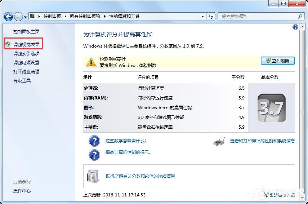This screenshot has height=204, width=308.
Task: Open 提高计算机性能的提示 link
Action: point(128,152)
